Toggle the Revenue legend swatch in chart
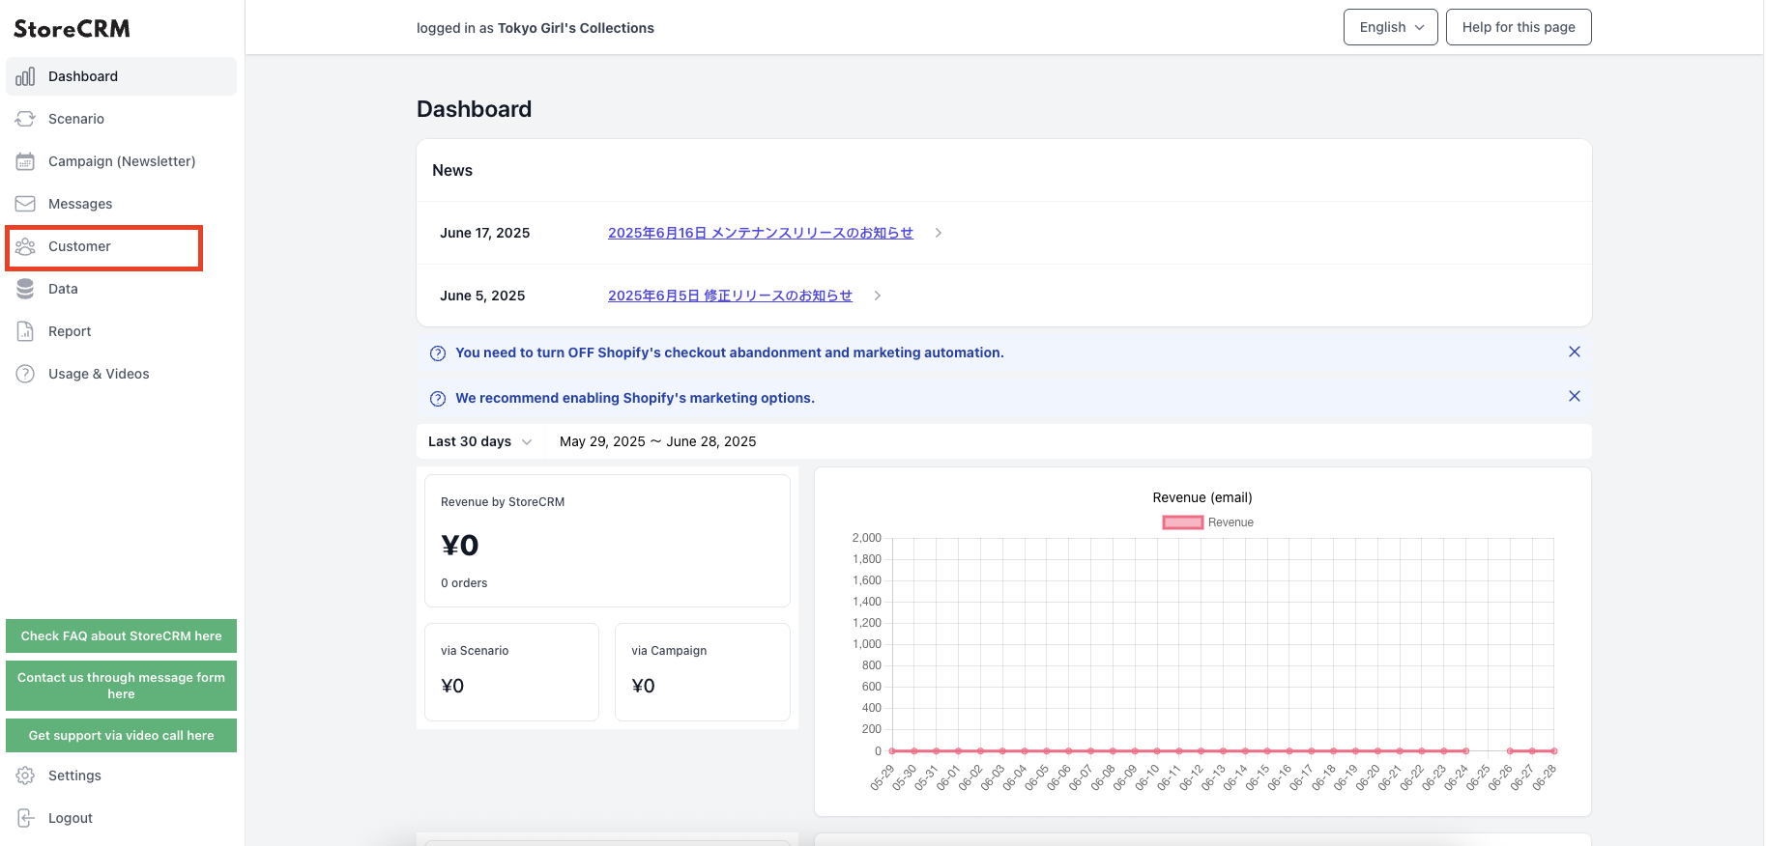This screenshot has width=1766, height=846. [1182, 522]
